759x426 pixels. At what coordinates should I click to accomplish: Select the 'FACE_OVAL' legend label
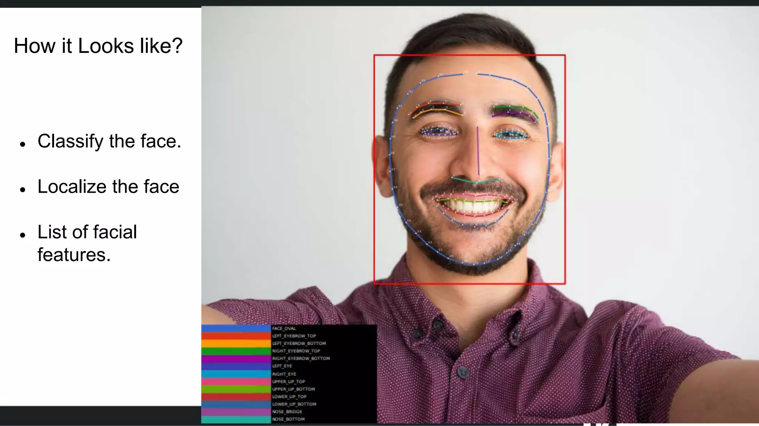click(x=284, y=328)
